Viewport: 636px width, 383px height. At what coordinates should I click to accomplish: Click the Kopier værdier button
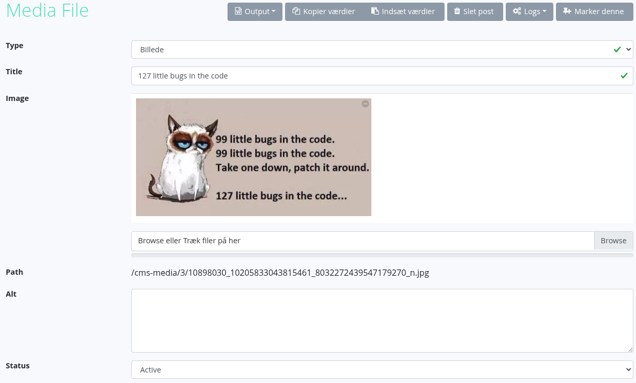324,12
